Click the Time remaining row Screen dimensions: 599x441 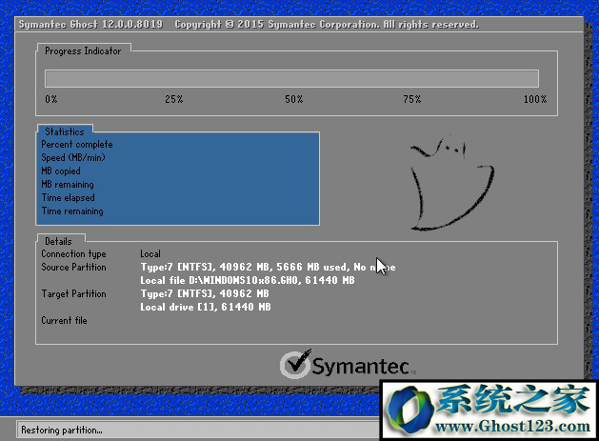click(72, 210)
